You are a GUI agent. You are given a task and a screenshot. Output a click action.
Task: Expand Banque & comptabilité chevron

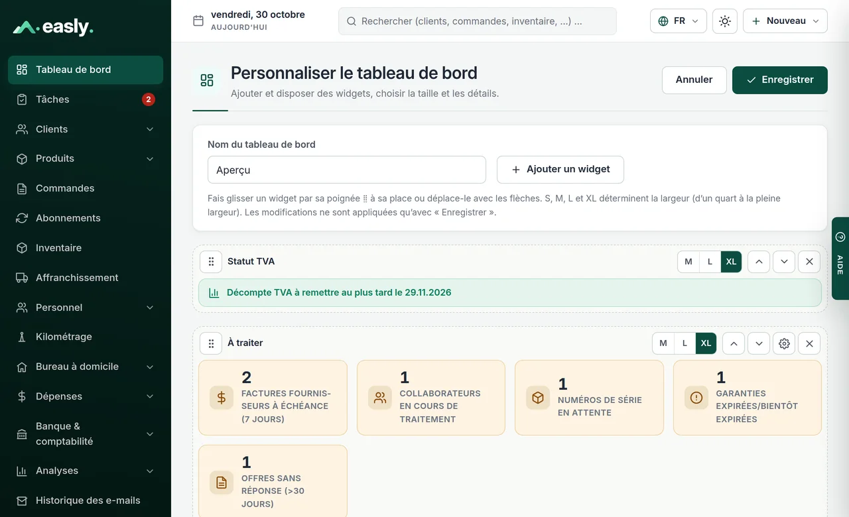(150, 434)
